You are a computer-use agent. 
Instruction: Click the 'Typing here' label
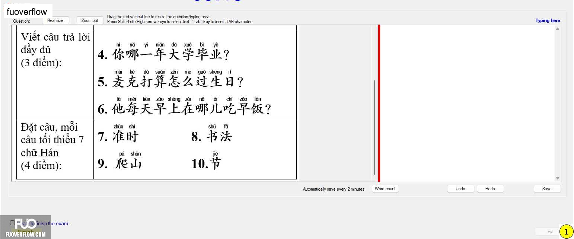(x=548, y=20)
